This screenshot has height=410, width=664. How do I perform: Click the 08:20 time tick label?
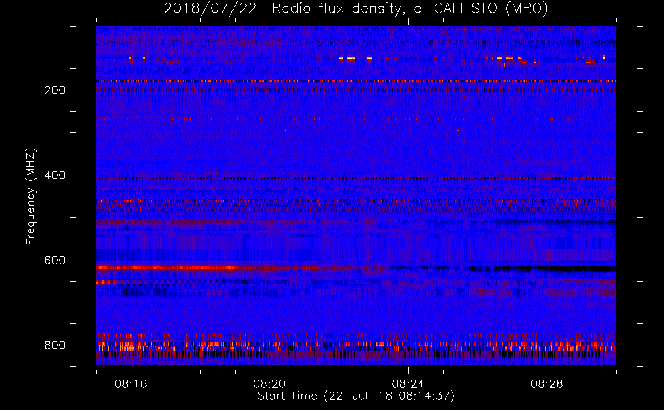270,384
